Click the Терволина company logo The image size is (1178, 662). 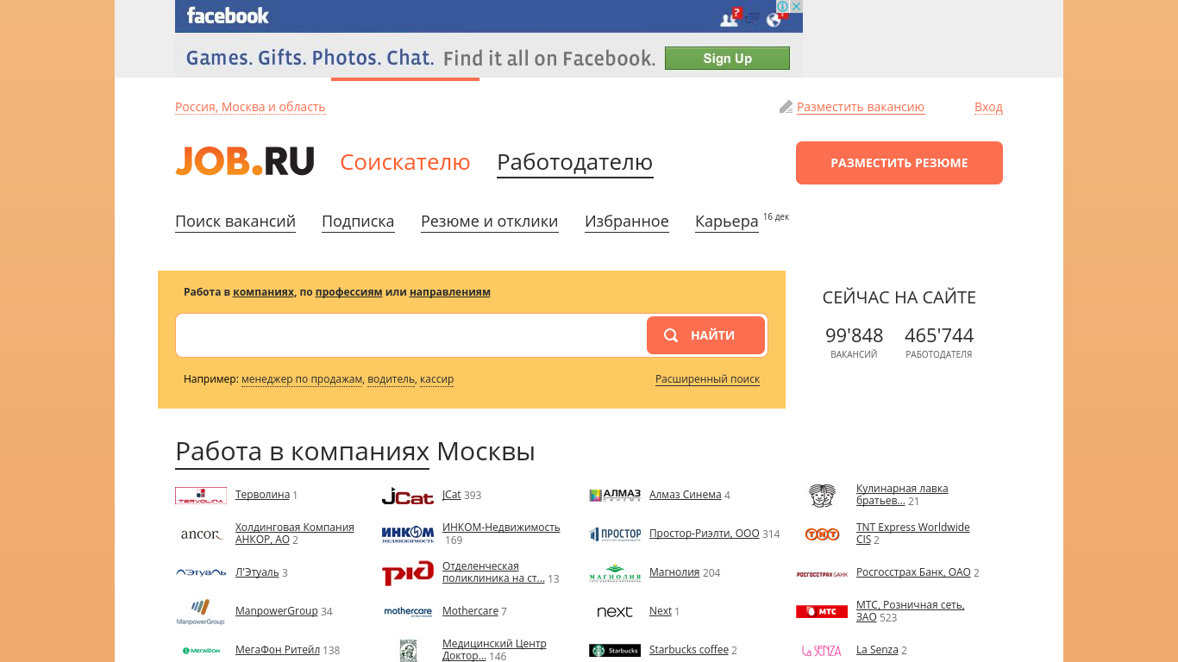coord(200,496)
